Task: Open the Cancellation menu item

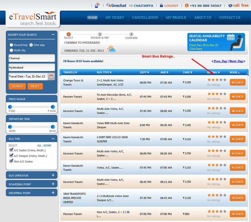Action: pyautogui.click(x=145, y=18)
